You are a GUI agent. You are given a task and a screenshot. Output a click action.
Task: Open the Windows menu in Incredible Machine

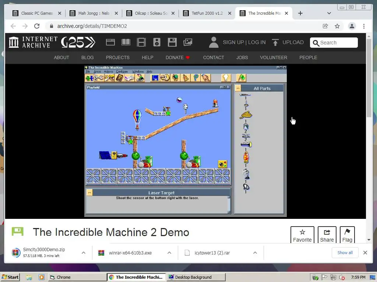[138, 72]
